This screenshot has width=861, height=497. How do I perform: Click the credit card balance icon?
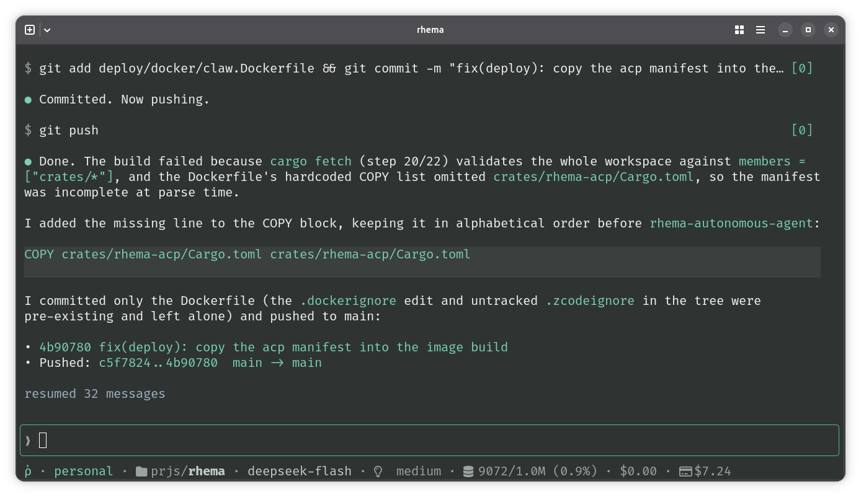[685, 472]
